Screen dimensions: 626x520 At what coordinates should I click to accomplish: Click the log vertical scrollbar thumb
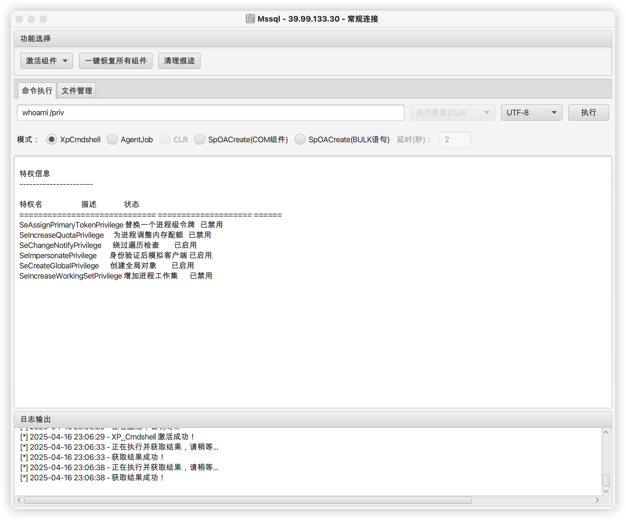coord(606,480)
